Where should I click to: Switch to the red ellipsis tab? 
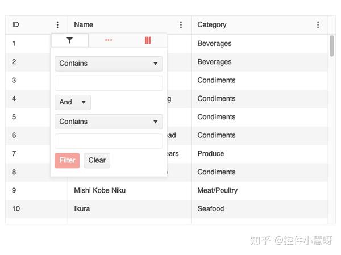[109, 40]
